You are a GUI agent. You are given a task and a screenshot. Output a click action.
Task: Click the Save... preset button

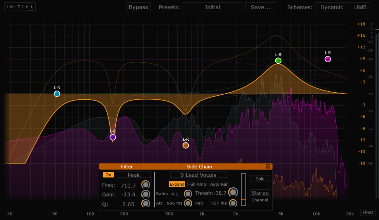click(x=260, y=7)
